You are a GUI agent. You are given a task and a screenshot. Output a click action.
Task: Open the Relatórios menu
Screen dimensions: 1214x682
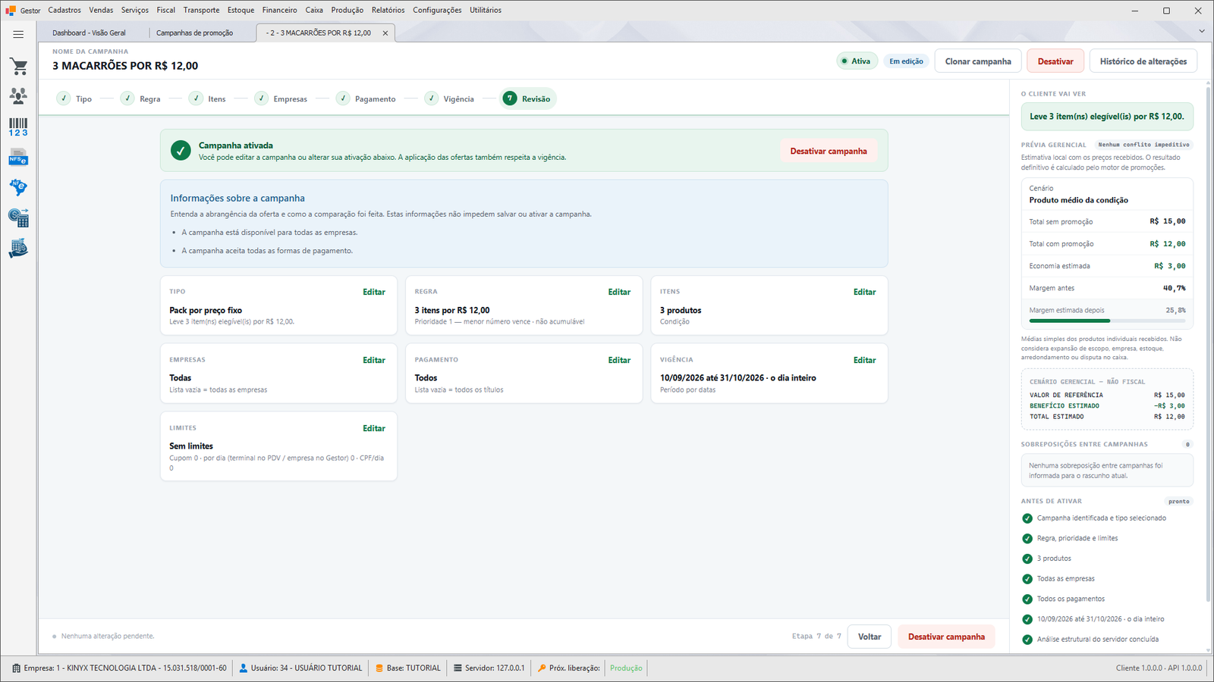tap(388, 10)
